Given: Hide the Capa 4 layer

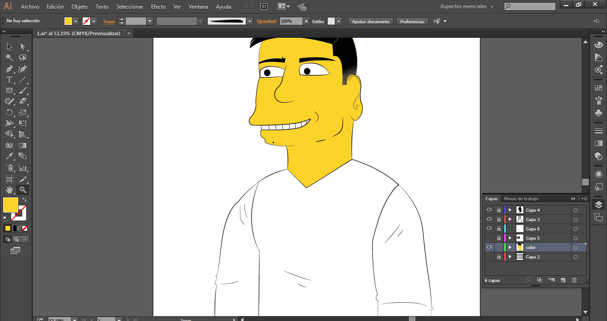Looking at the screenshot, I should pos(489,210).
